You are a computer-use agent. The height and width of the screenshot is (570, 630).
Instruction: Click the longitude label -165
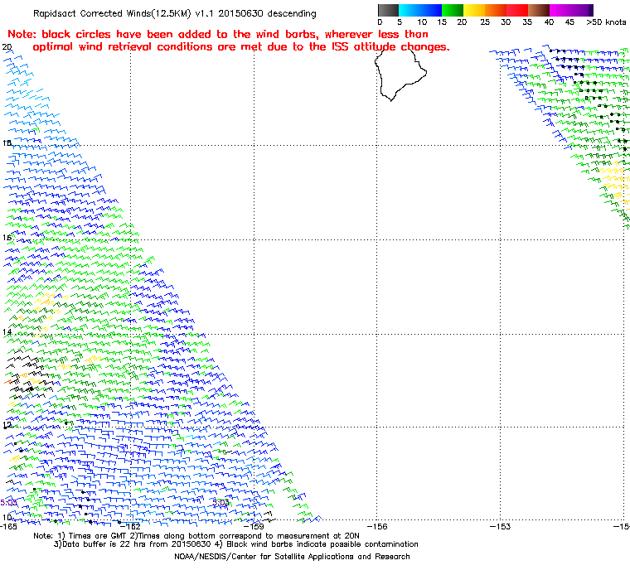point(8,526)
